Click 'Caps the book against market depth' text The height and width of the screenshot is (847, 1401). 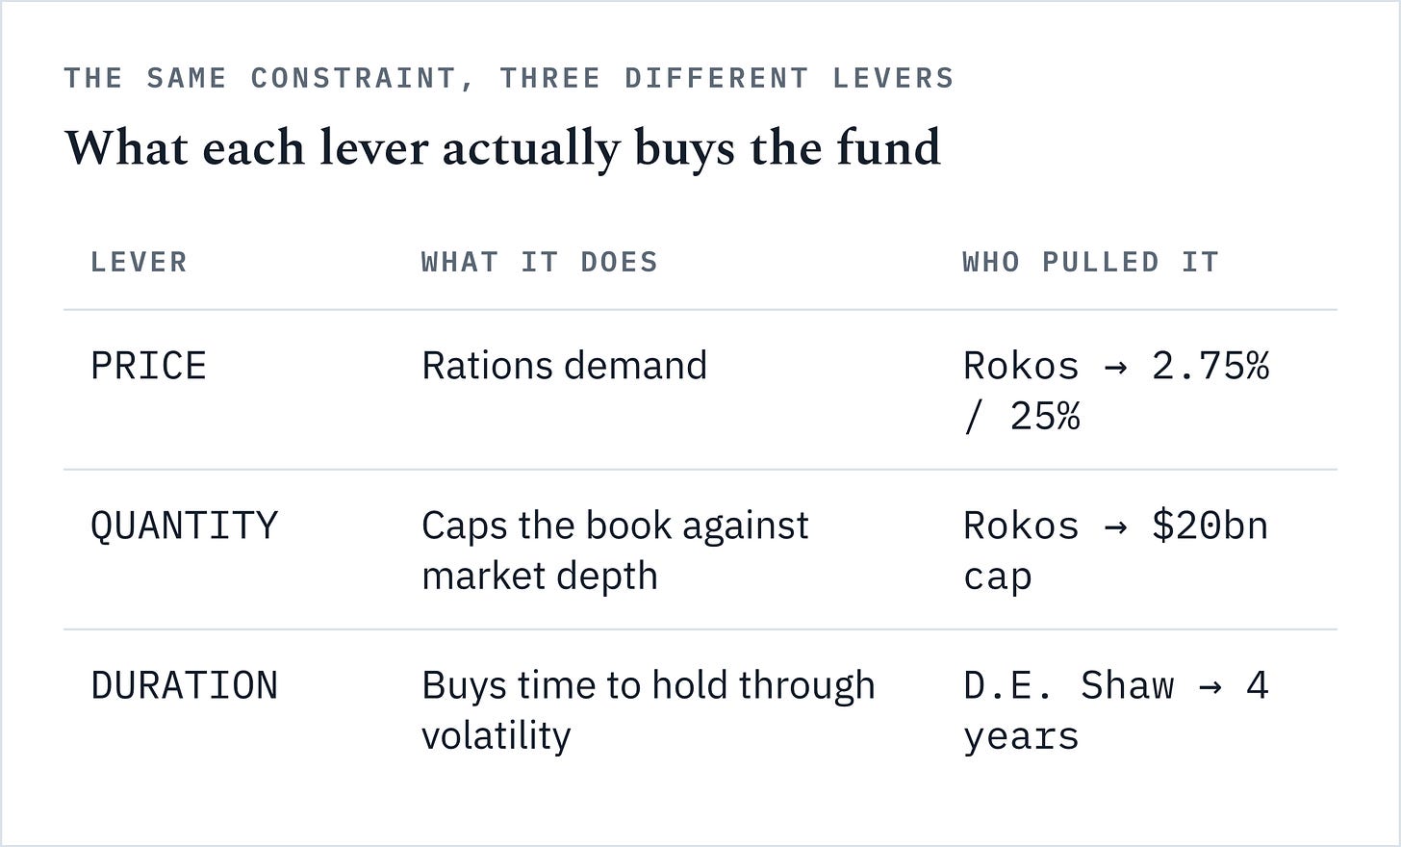(x=615, y=551)
